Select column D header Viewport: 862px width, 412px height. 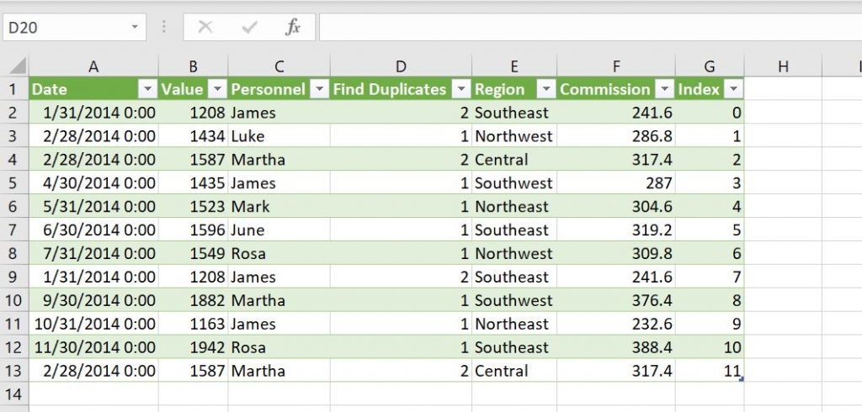coord(401,66)
